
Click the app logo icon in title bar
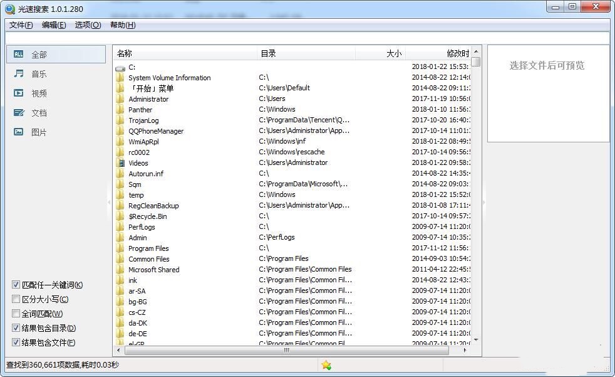point(10,9)
